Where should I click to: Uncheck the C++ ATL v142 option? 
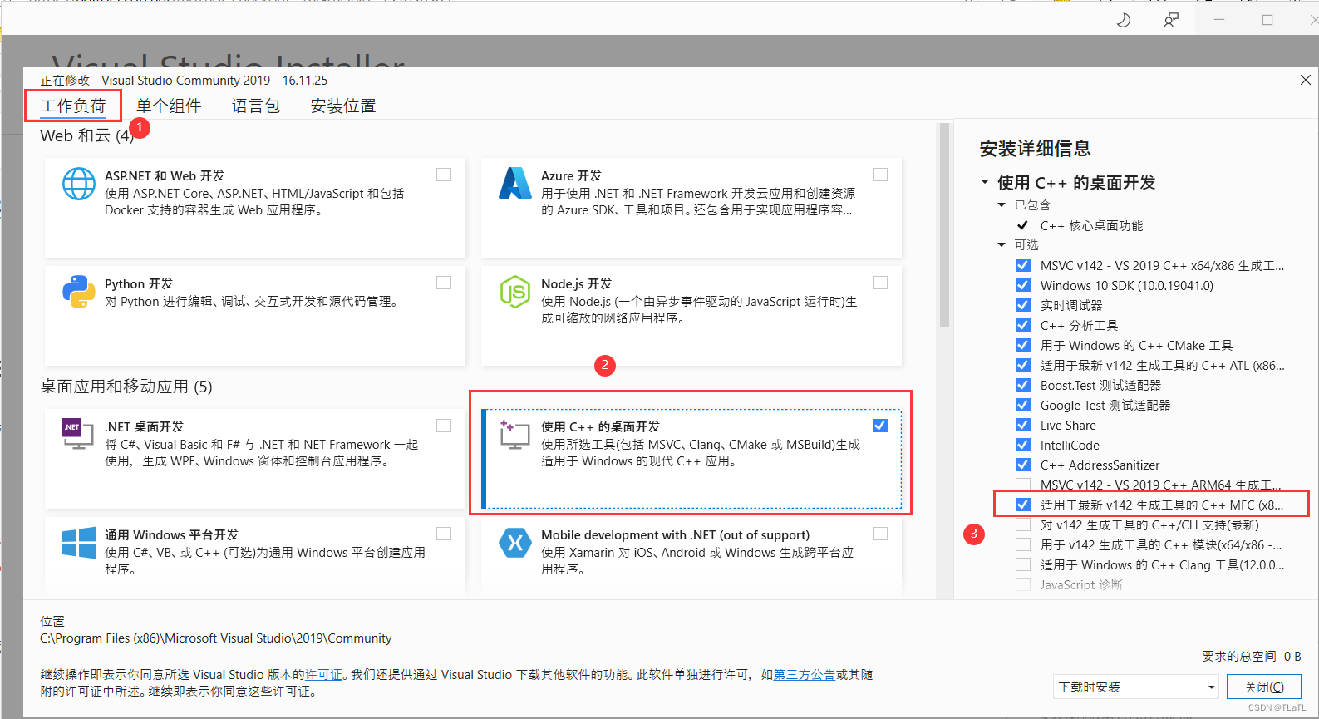pos(1023,365)
